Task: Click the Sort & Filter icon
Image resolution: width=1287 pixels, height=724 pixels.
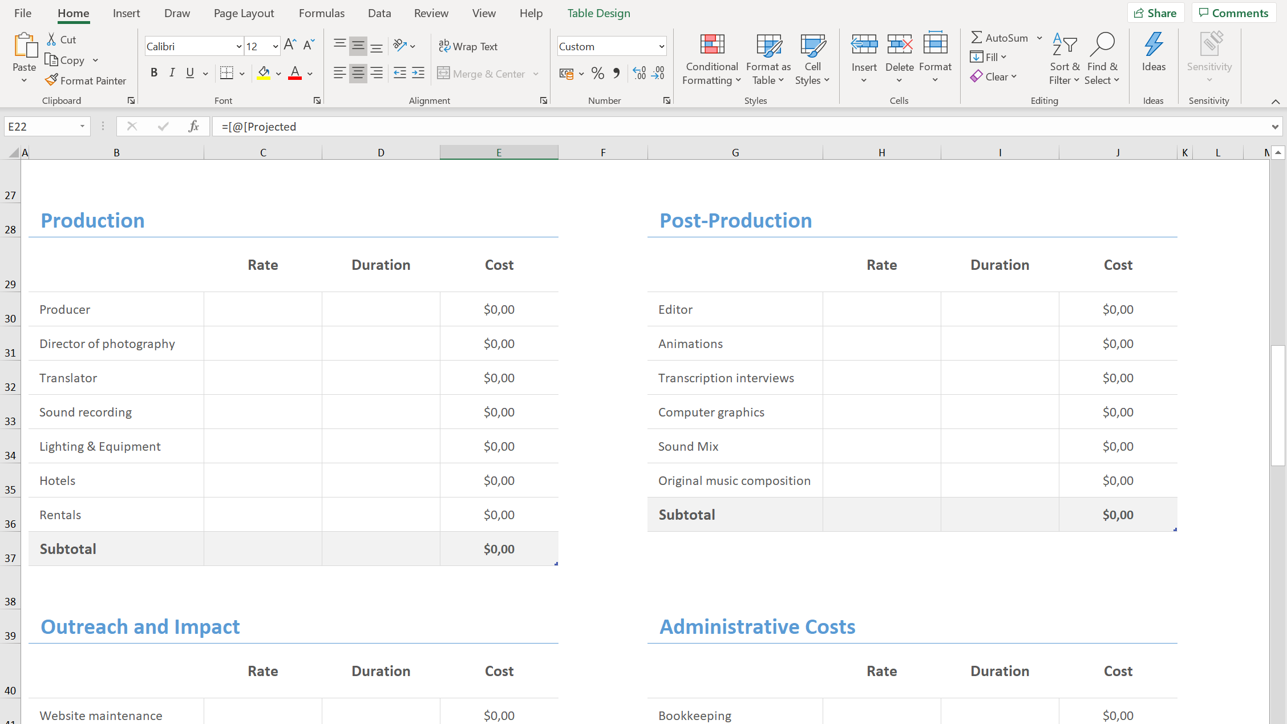Action: [x=1065, y=44]
